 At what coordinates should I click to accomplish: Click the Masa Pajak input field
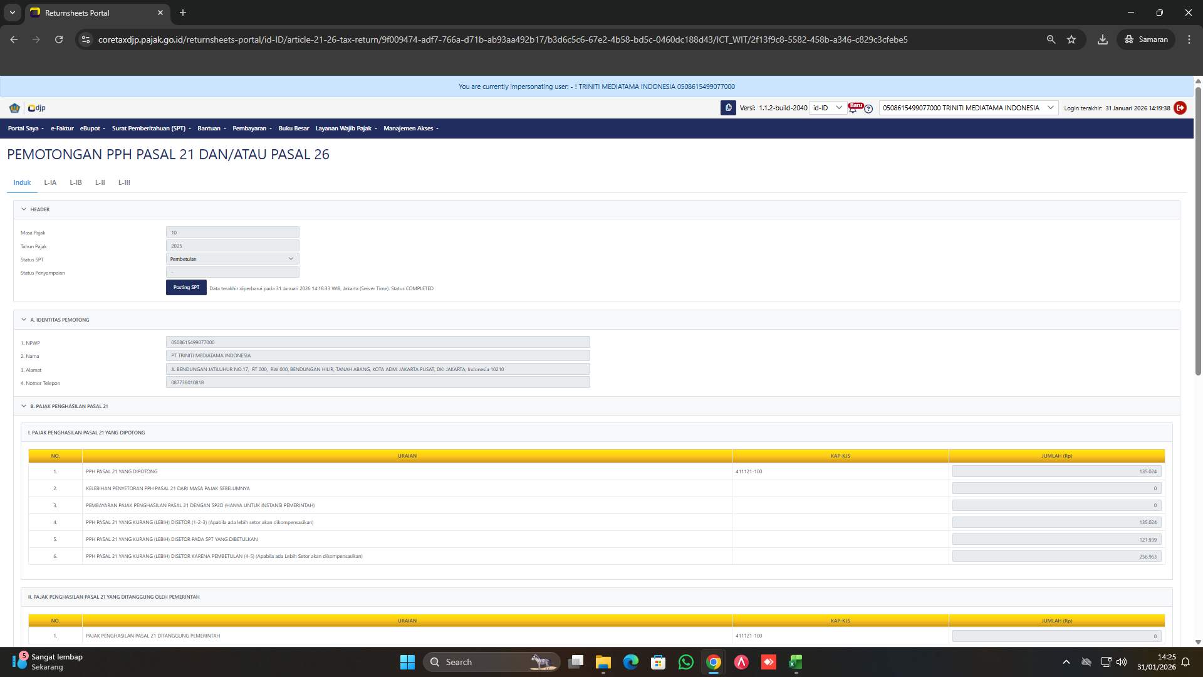232,232
